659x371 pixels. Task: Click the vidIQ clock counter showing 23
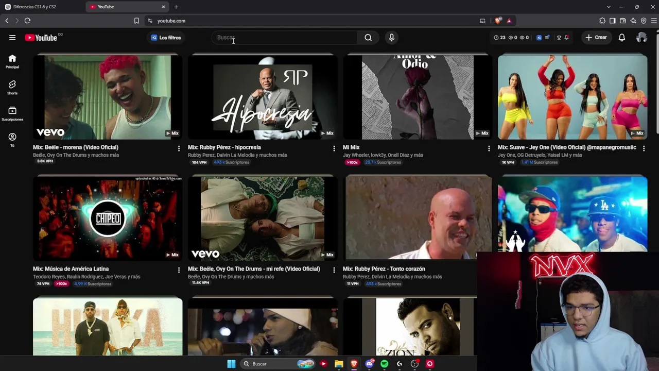499,38
